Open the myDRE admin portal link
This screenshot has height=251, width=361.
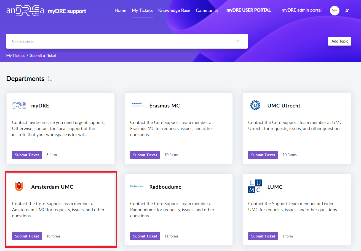point(301,10)
